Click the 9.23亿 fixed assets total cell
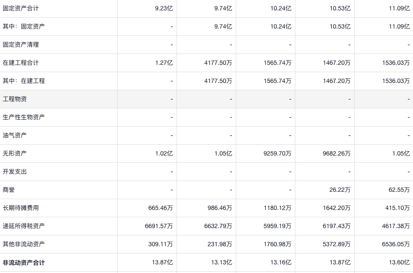Screen dimensions: 413x273 [x=164, y=8]
